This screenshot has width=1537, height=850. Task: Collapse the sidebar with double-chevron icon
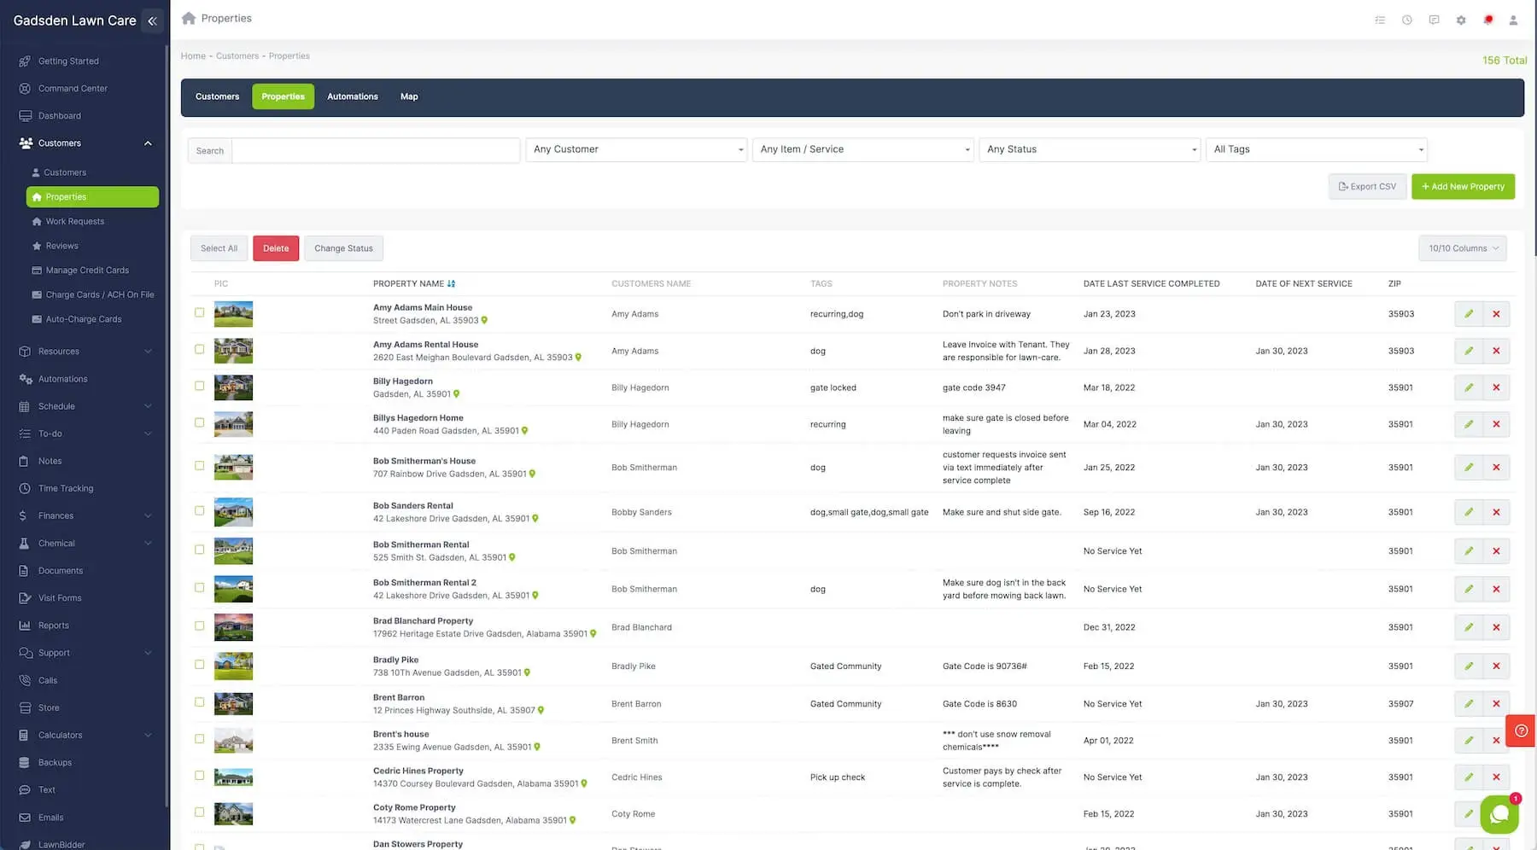pos(152,20)
